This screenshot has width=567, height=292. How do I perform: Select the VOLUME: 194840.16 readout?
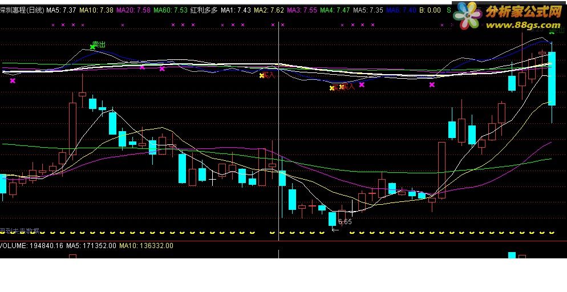click(x=31, y=246)
